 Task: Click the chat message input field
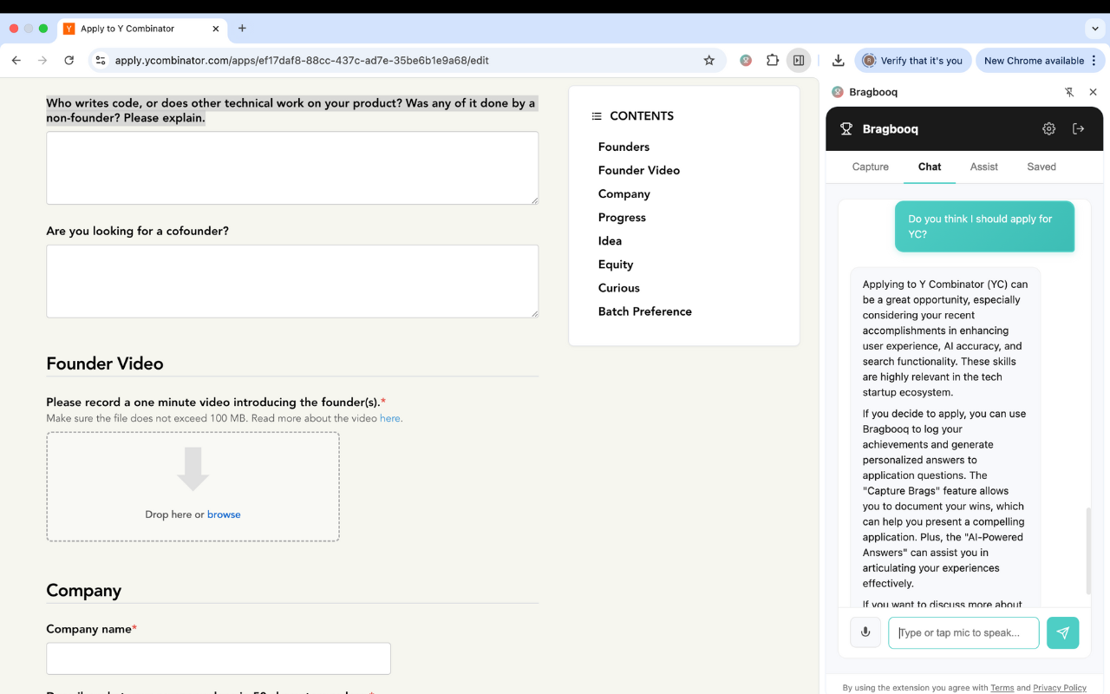click(963, 632)
